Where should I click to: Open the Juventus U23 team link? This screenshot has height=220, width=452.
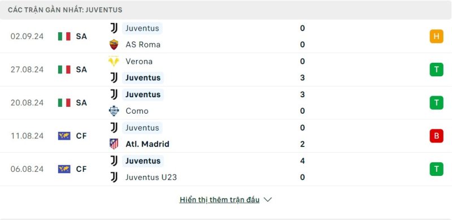click(151, 177)
